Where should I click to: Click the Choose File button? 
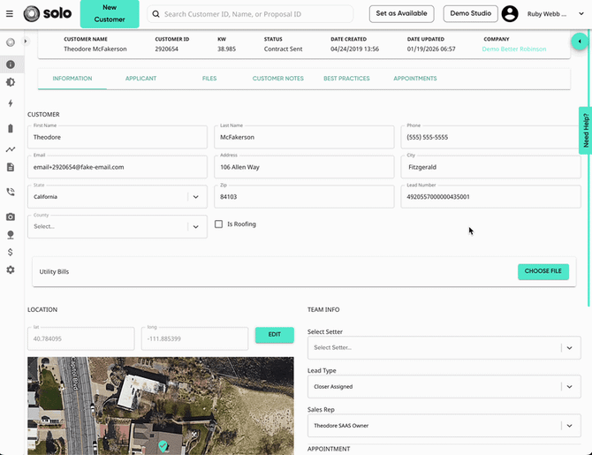tap(543, 271)
